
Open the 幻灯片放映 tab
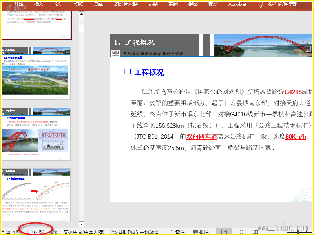tap(126, 4)
